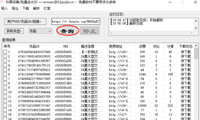Click the 用户UID/作品ID/链接 button
This screenshot has width=200, height=120.
point(25,21)
